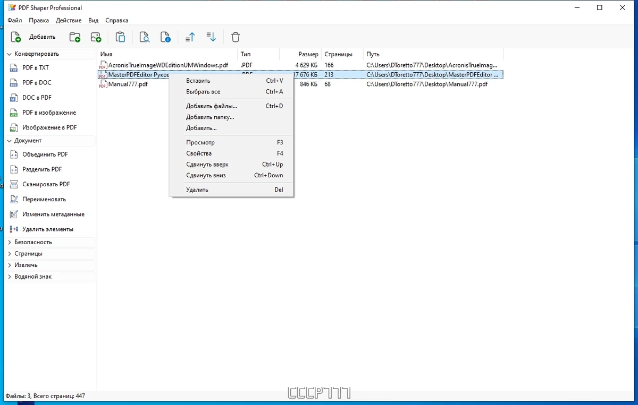The width and height of the screenshot is (638, 405).
Task: Click the add image toolbar icon
Action: 96,37
